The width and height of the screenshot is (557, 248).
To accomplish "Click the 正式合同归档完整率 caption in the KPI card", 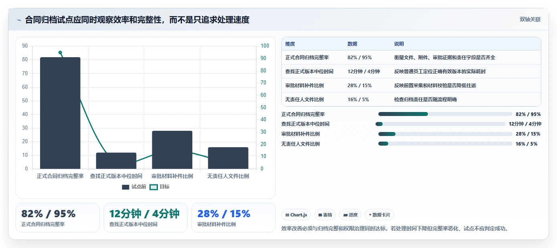I will click(x=43, y=224).
